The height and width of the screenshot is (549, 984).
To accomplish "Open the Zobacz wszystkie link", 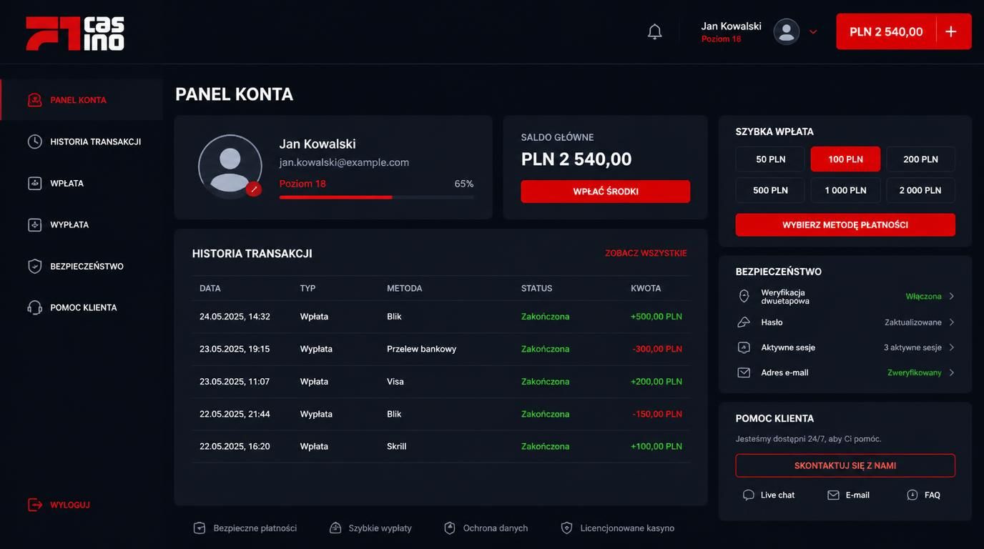I will (x=646, y=253).
